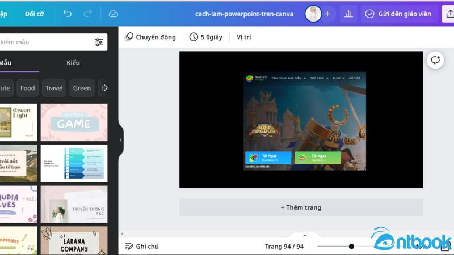Click the document title cach-lam-powerpoint-tren-canva

(244, 14)
